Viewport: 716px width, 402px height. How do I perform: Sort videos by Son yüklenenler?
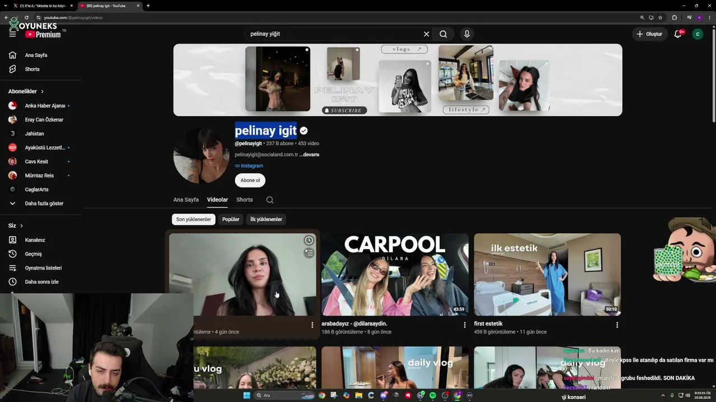click(194, 219)
